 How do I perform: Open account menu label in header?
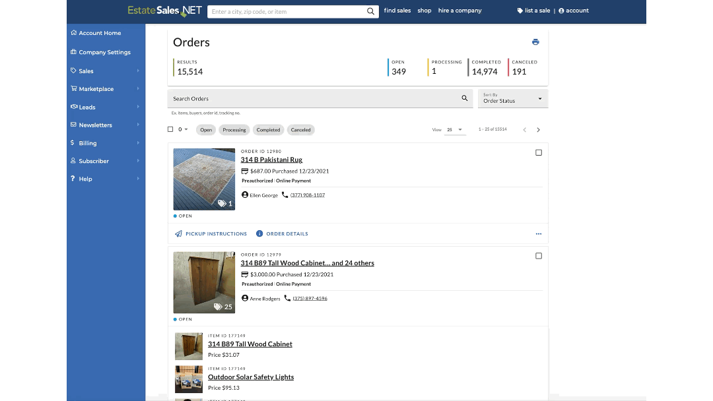click(577, 11)
